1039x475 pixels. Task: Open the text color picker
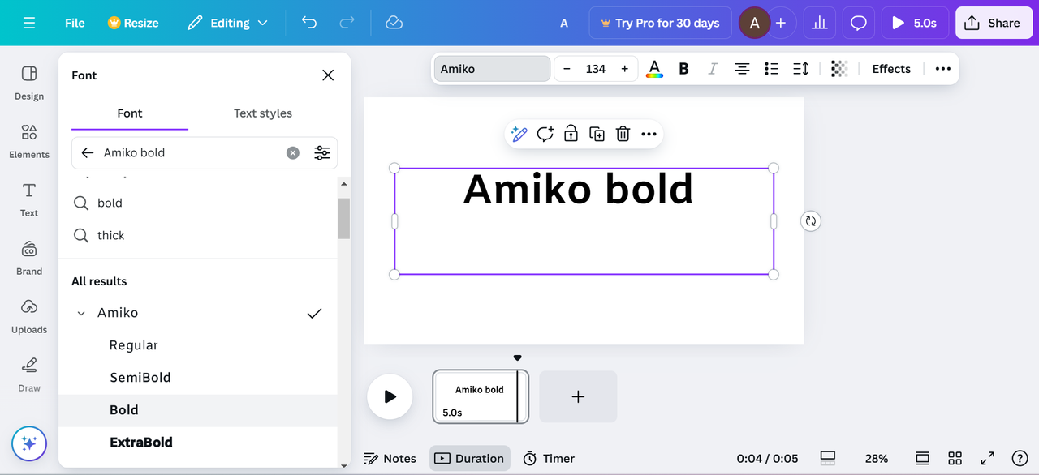(x=654, y=69)
